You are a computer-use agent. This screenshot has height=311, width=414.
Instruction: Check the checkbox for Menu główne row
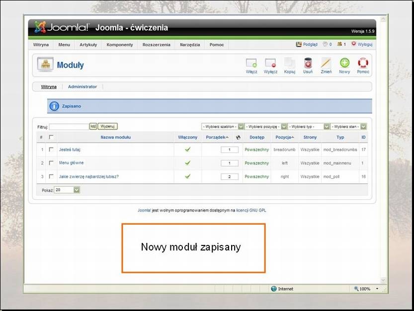(51, 163)
